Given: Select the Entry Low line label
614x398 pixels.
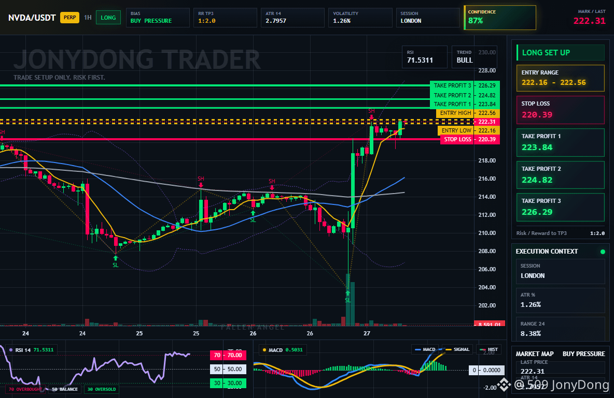Looking at the screenshot, I should (456, 130).
